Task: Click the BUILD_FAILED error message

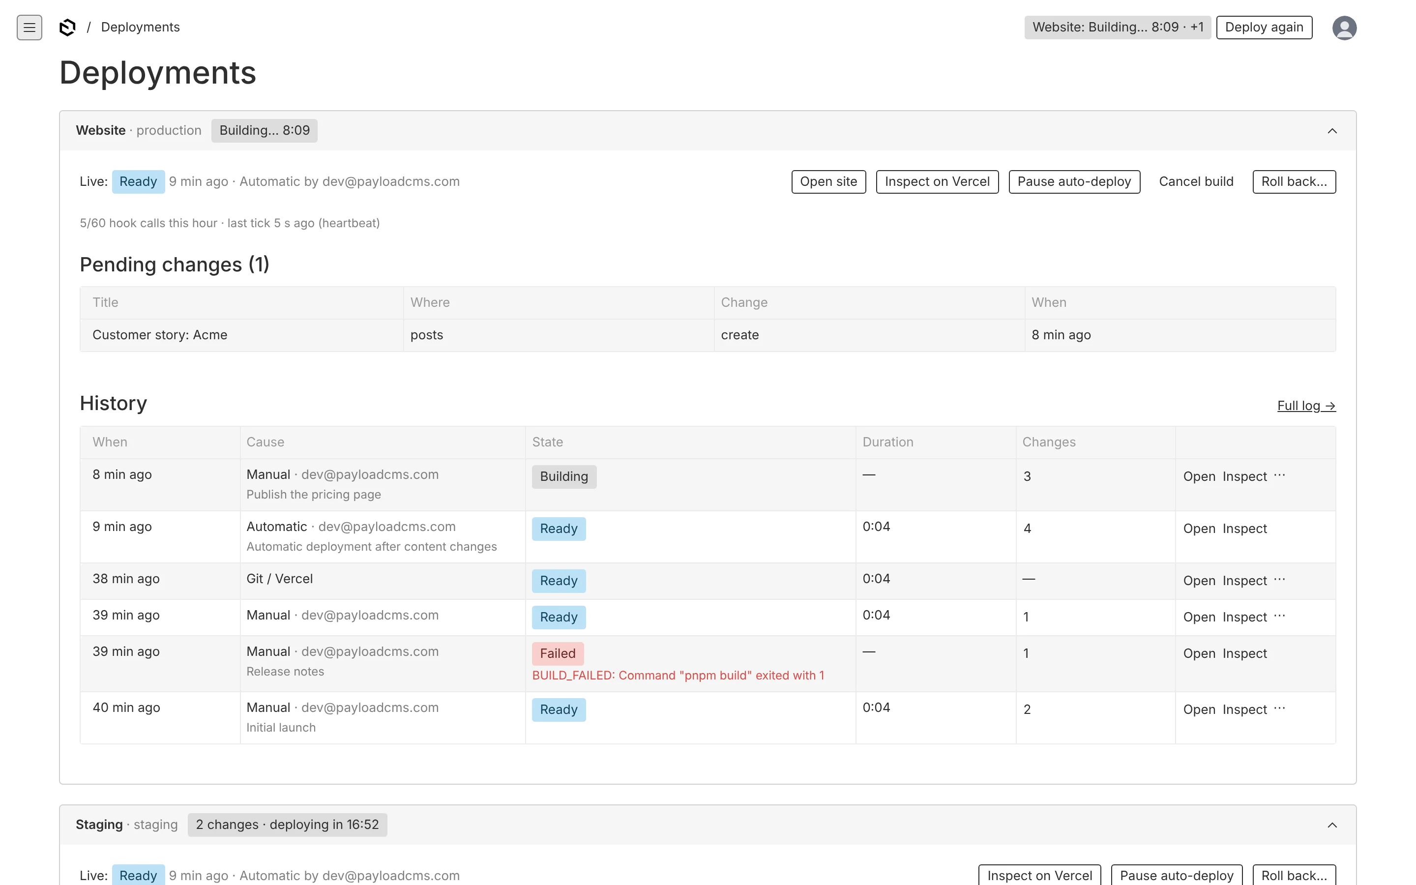Action: [678, 676]
